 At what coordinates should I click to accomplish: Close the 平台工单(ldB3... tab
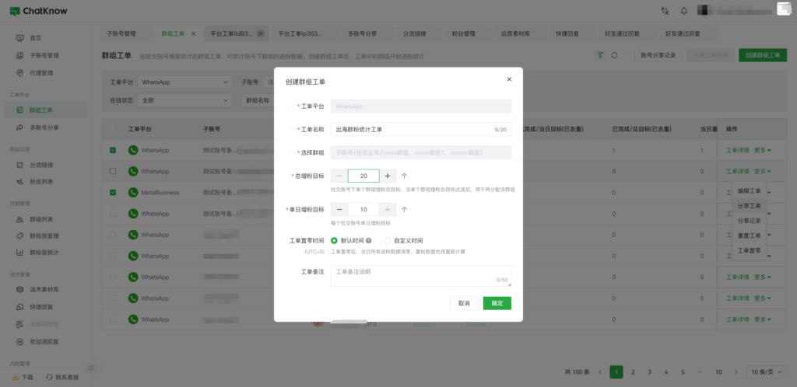[x=261, y=33]
